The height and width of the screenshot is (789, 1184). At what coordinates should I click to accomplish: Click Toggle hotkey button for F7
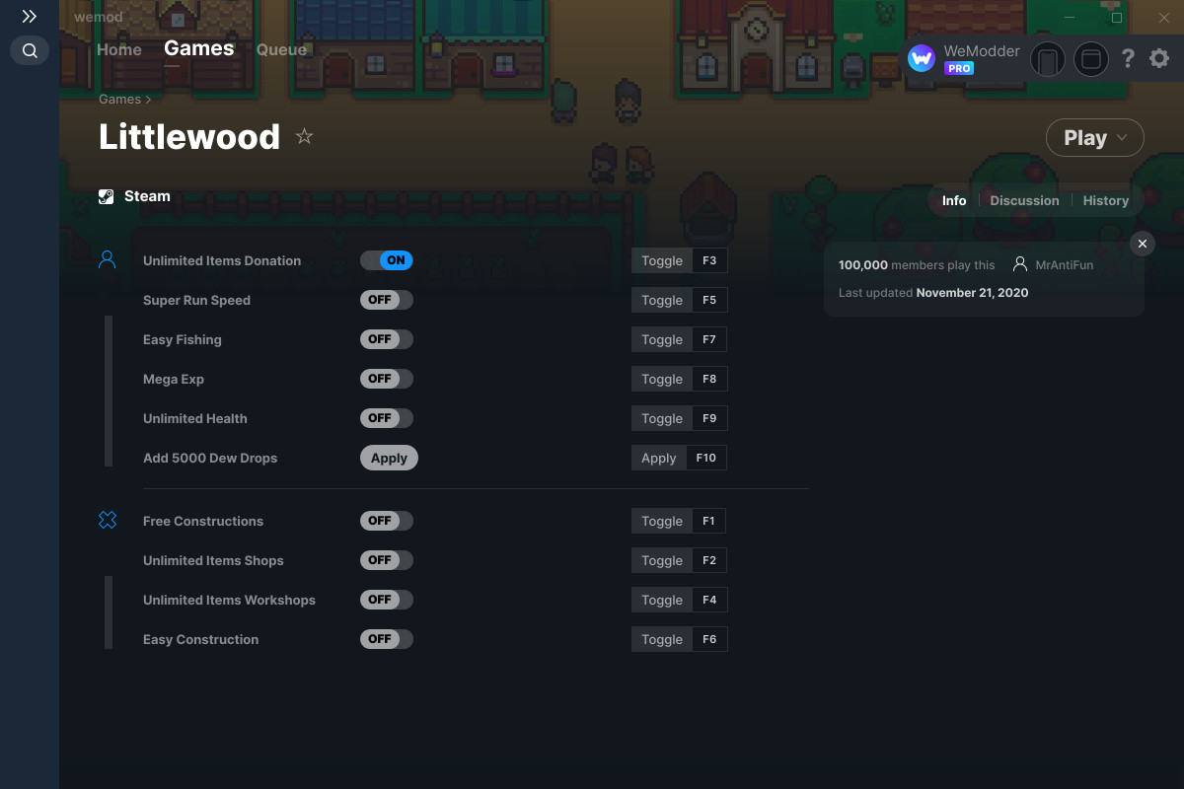pyautogui.click(x=679, y=339)
